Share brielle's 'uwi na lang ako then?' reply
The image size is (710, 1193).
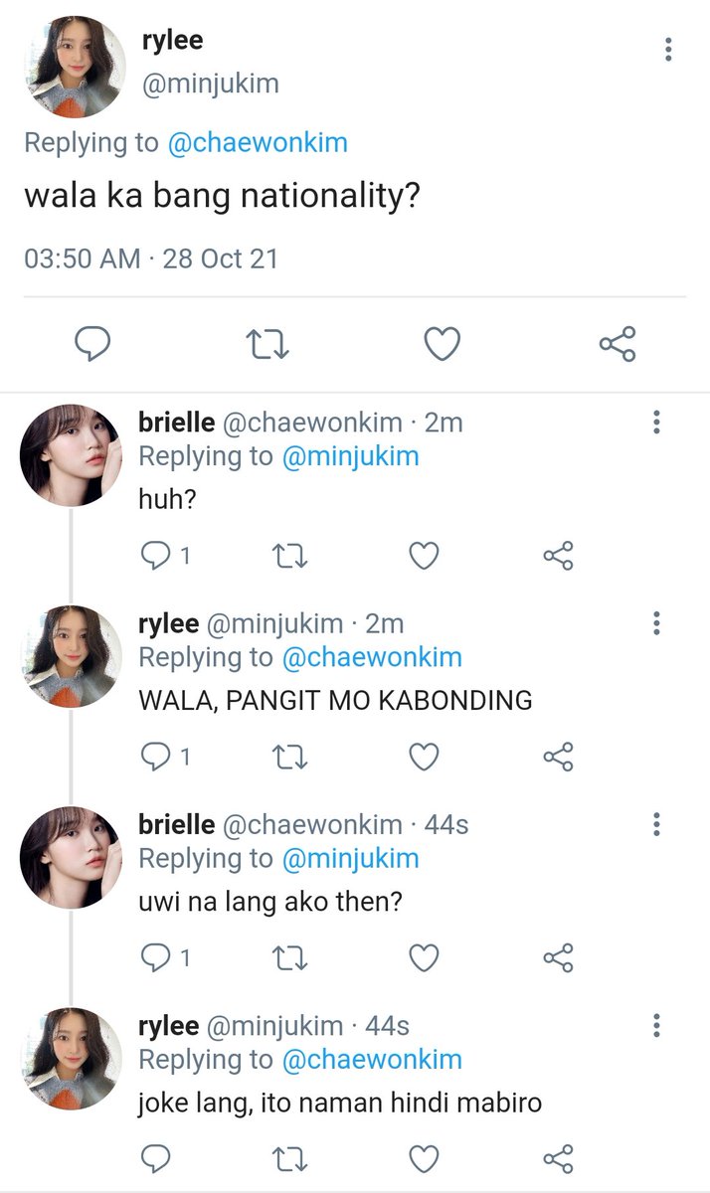tap(559, 958)
